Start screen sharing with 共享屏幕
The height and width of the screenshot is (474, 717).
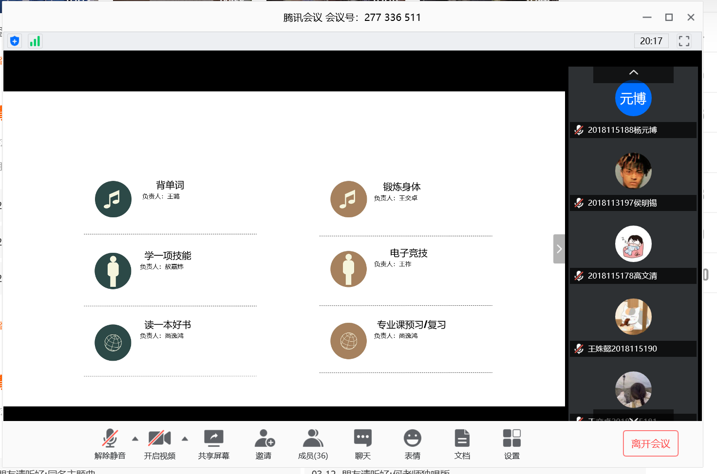[x=213, y=443]
